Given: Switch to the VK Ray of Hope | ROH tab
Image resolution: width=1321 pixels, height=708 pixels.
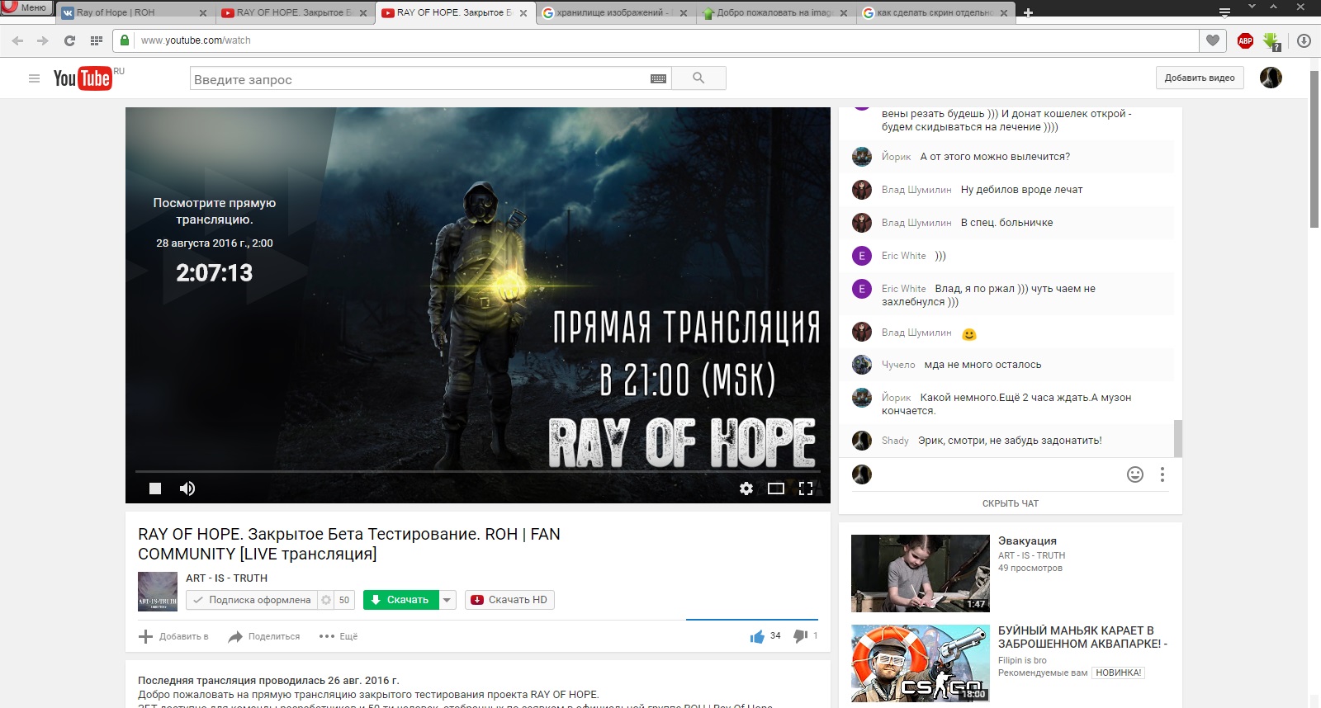Looking at the screenshot, I should coord(133,12).
